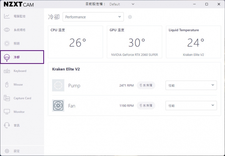Click the Pump device thumbnail icon

tap(58, 85)
